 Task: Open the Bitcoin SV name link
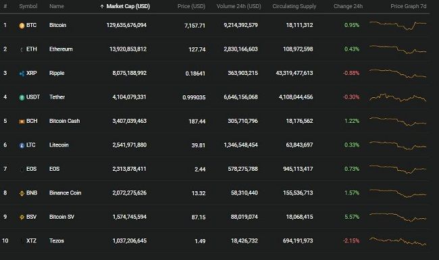pyautogui.click(x=61, y=217)
